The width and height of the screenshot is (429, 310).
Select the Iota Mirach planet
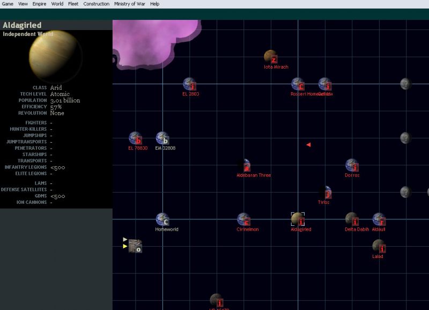(x=271, y=56)
